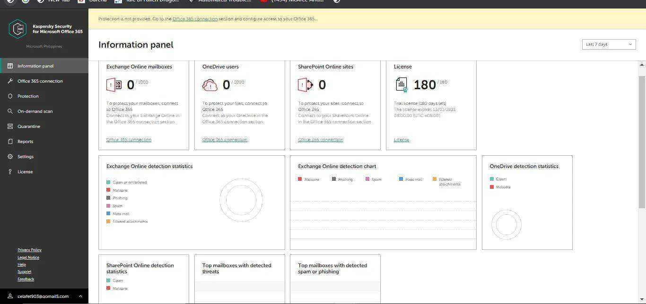Open Office 365 connection link in yellow banner

pyautogui.click(x=195, y=19)
